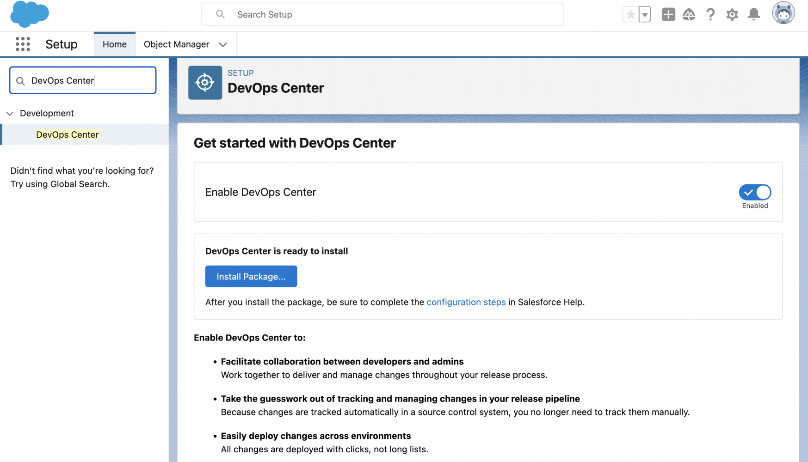The height and width of the screenshot is (462, 808).
Task: Turn off the Enable DevOps Center toggle
Action: tap(755, 192)
